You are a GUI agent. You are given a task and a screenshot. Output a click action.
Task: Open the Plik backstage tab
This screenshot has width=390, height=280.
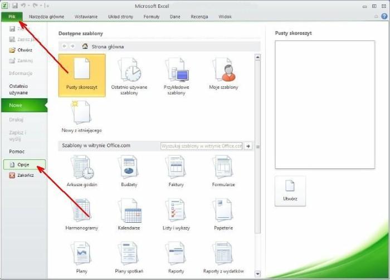pos(12,17)
